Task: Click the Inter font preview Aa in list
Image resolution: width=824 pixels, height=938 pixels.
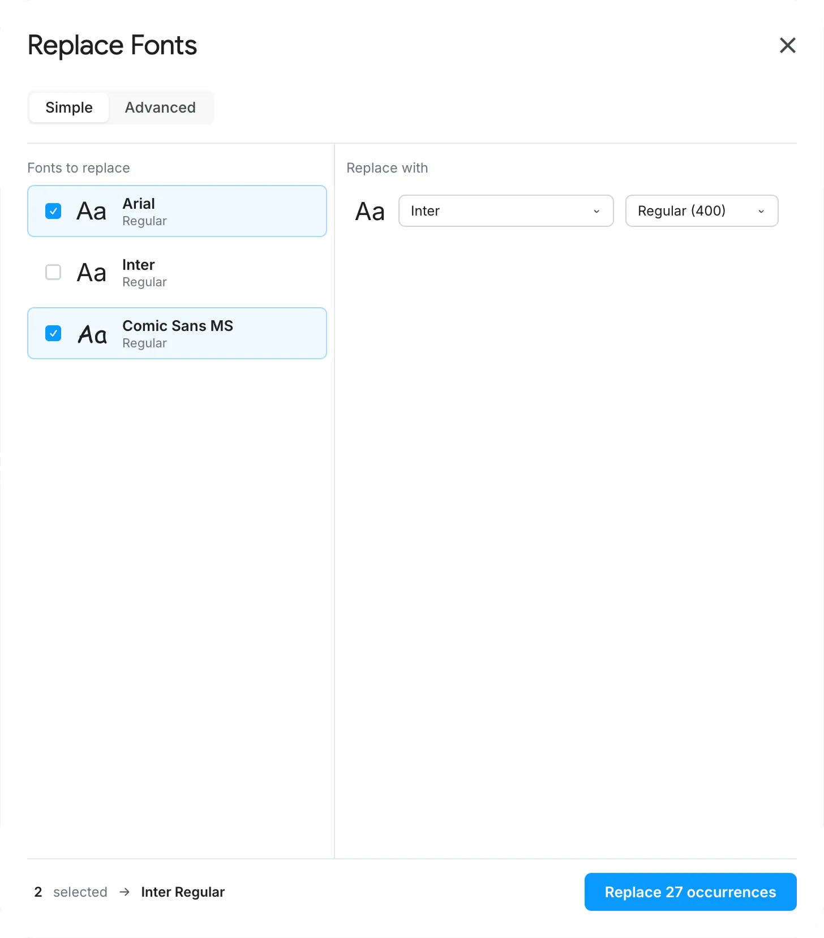Action: 91,273
